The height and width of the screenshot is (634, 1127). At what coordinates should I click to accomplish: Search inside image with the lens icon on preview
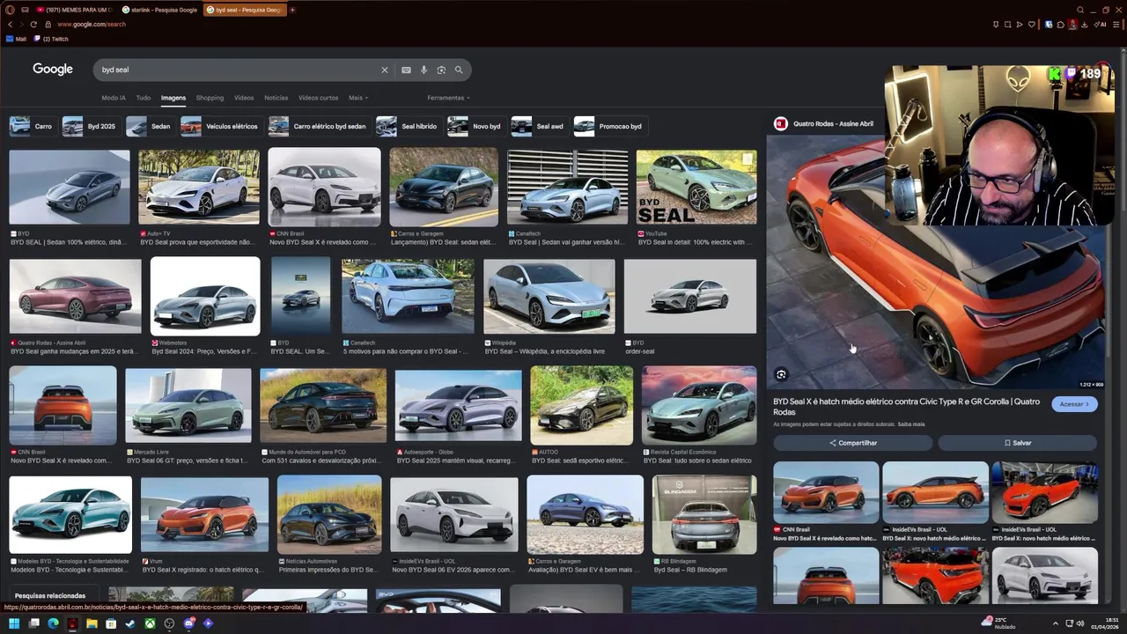coord(781,374)
